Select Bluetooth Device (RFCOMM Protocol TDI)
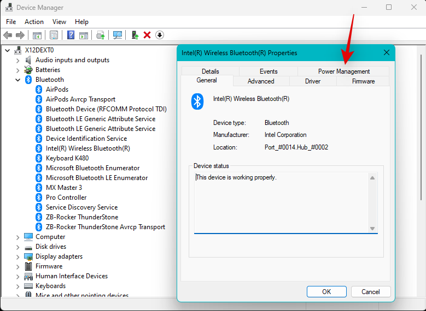 point(106,109)
